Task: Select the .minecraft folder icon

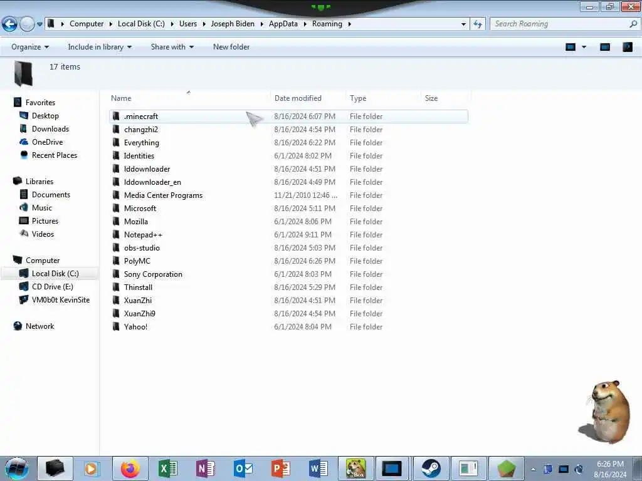Action: tap(116, 116)
